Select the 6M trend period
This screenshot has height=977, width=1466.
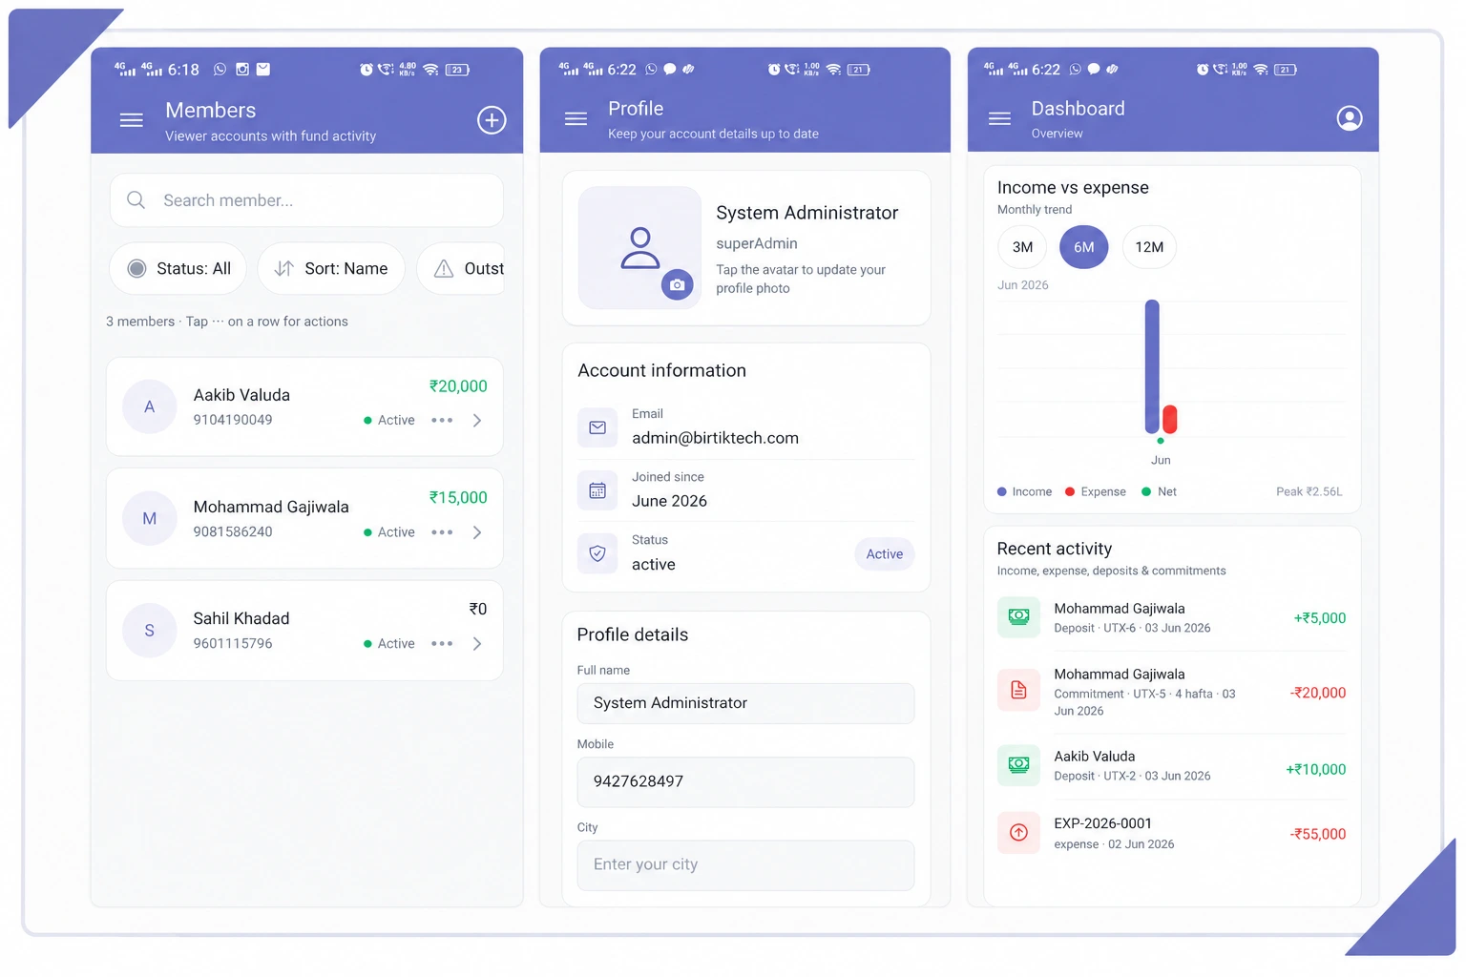click(1084, 247)
